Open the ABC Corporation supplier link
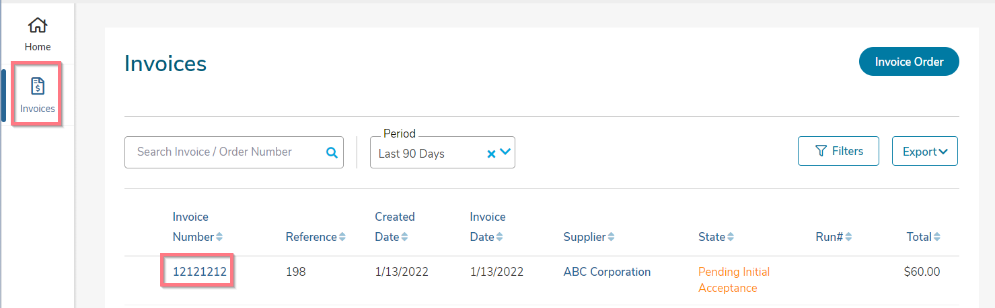 tap(607, 272)
